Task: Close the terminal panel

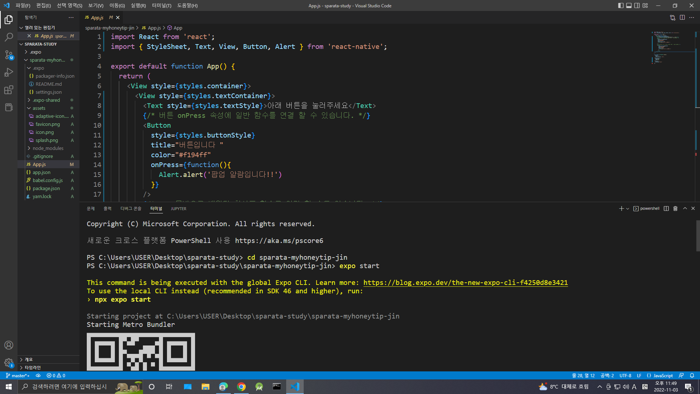Action: 693,209
